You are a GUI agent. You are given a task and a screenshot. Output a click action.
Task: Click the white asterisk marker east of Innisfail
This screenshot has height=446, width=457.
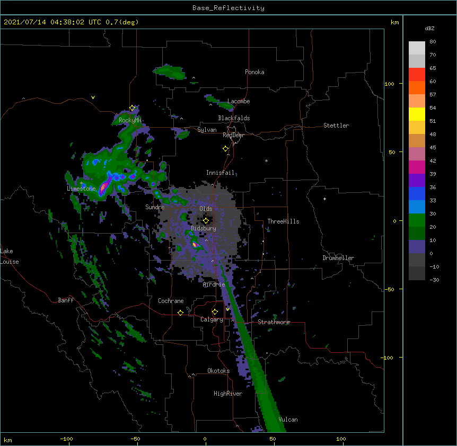266,160
